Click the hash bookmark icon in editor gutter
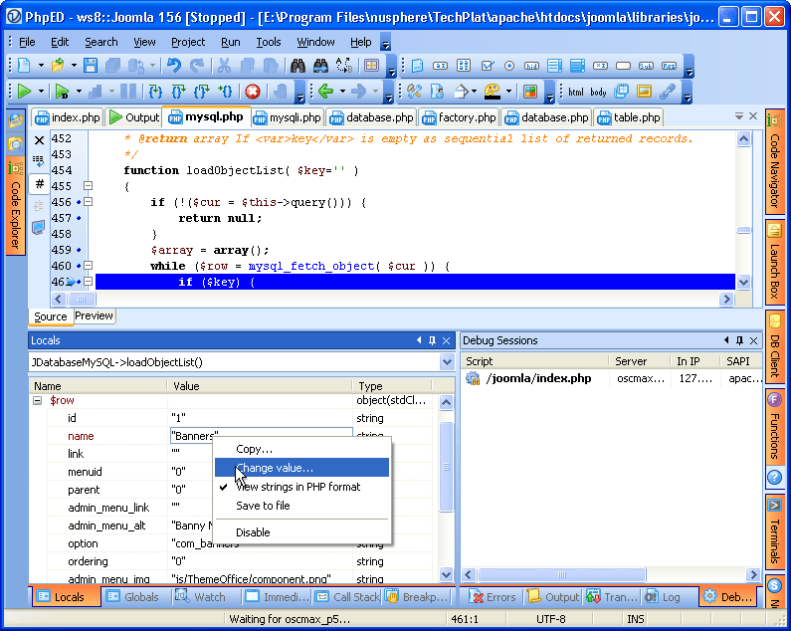 pyautogui.click(x=40, y=184)
